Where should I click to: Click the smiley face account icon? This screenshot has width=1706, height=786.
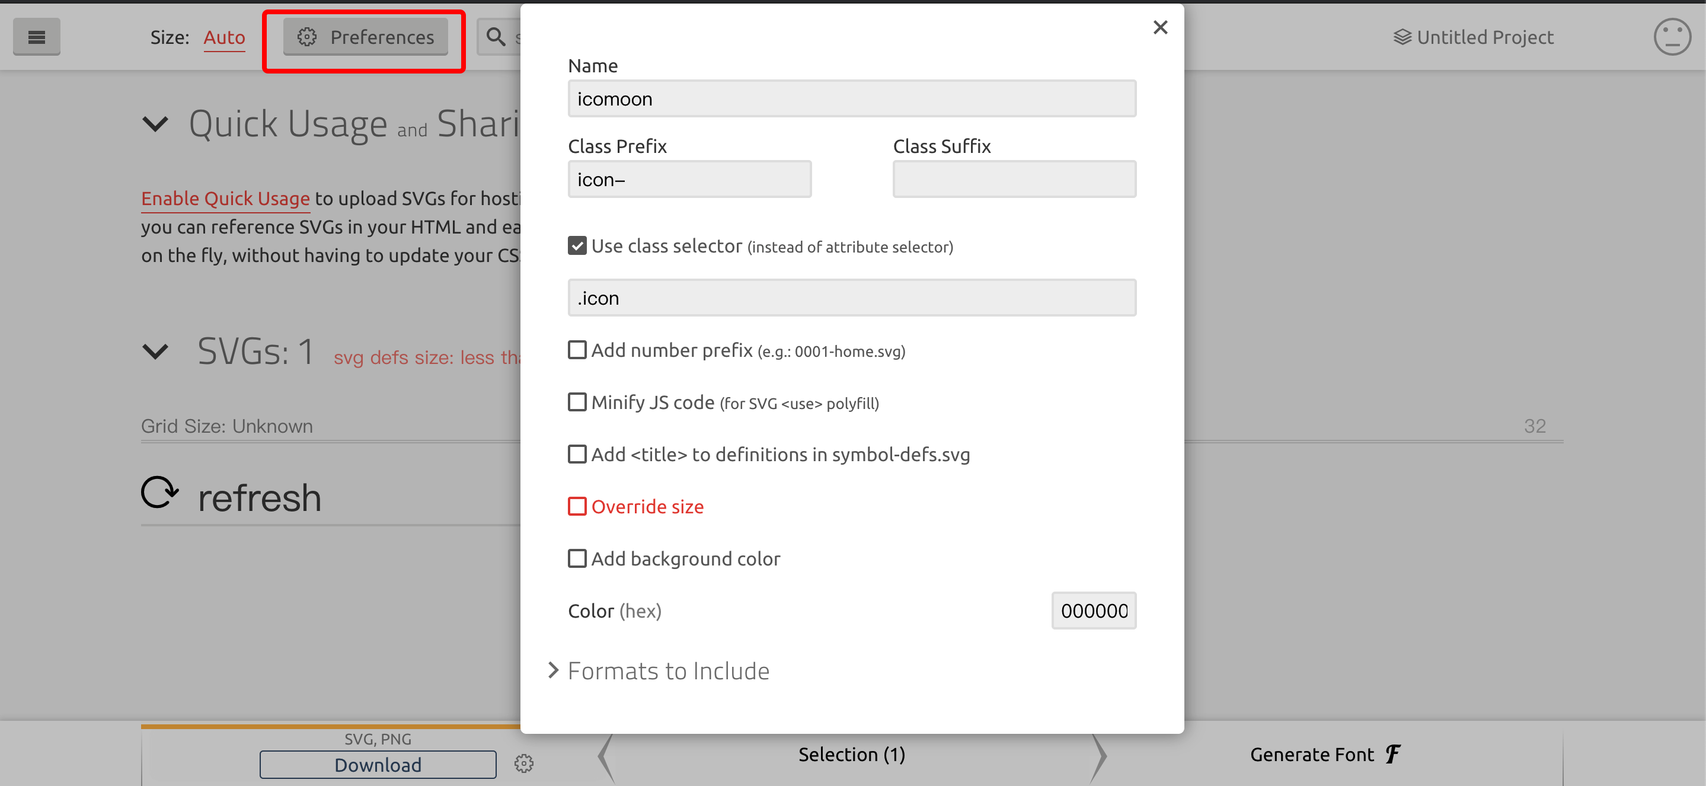[x=1672, y=37]
